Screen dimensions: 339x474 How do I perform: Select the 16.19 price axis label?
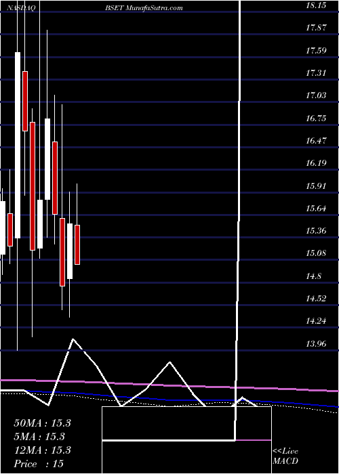316,163
